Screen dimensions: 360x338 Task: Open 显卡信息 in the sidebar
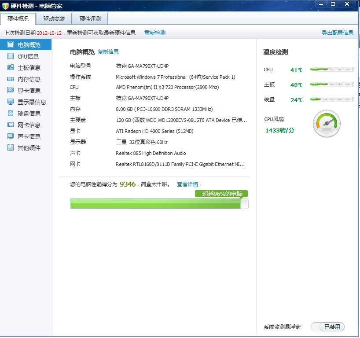[26, 91]
